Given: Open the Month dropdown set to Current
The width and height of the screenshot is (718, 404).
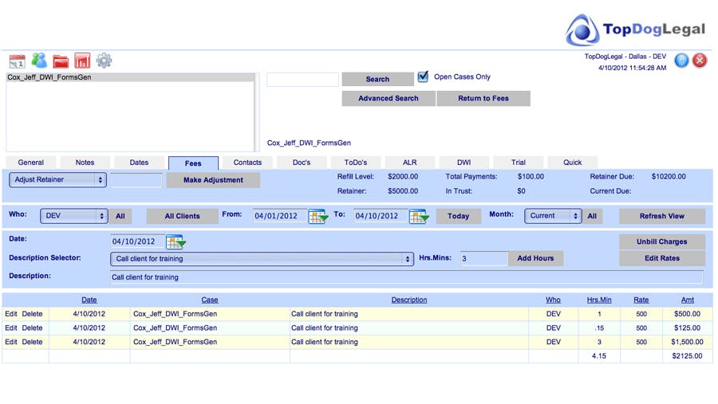Looking at the screenshot, I should [x=553, y=216].
